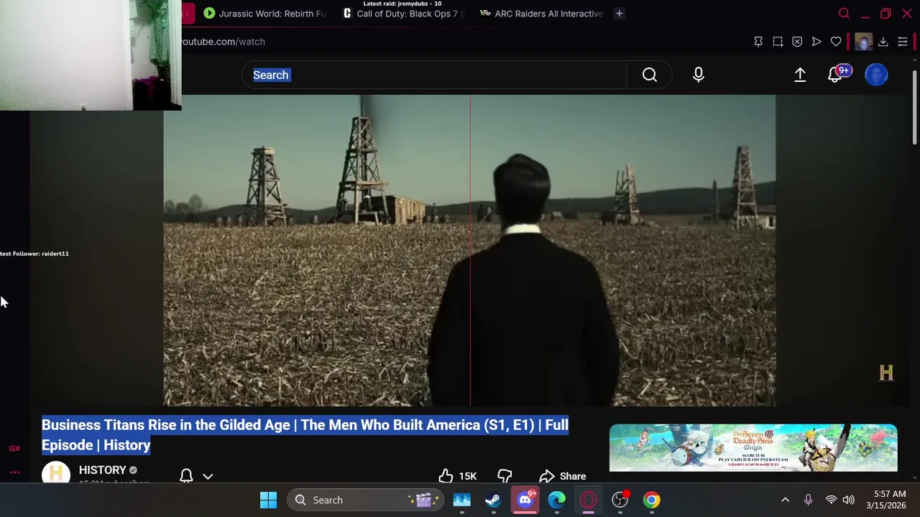Switch to the ARC Raiders All Interactive tab
Screen dimensions: 920x517
click(x=541, y=14)
